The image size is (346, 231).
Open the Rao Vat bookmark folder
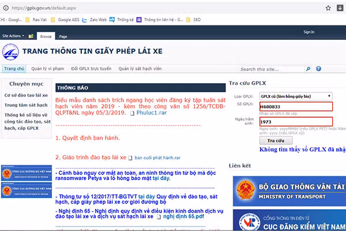[x=36, y=20]
